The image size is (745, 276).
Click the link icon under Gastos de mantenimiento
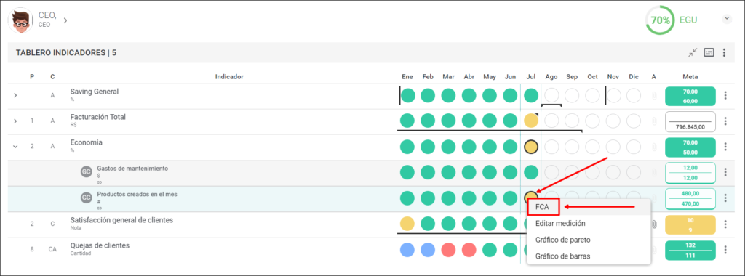pos(99,182)
